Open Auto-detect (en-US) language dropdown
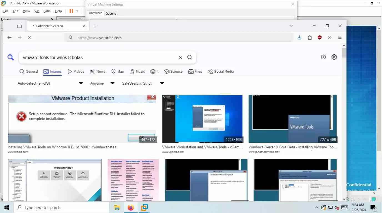 tap(50, 83)
